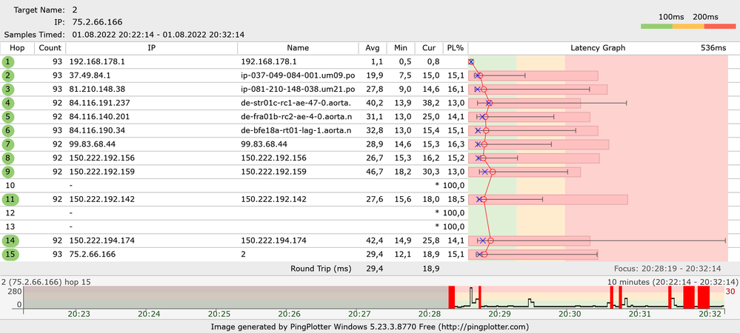Select the hop 7 green circle
Viewport: 740px width, 333px height.
(x=8, y=144)
